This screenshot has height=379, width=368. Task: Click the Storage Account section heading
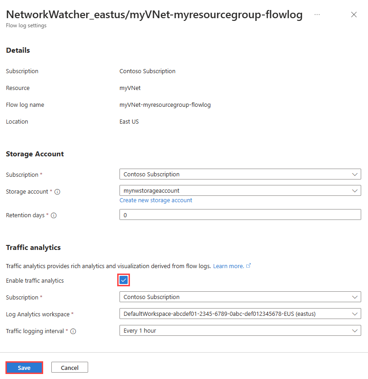[35, 154]
